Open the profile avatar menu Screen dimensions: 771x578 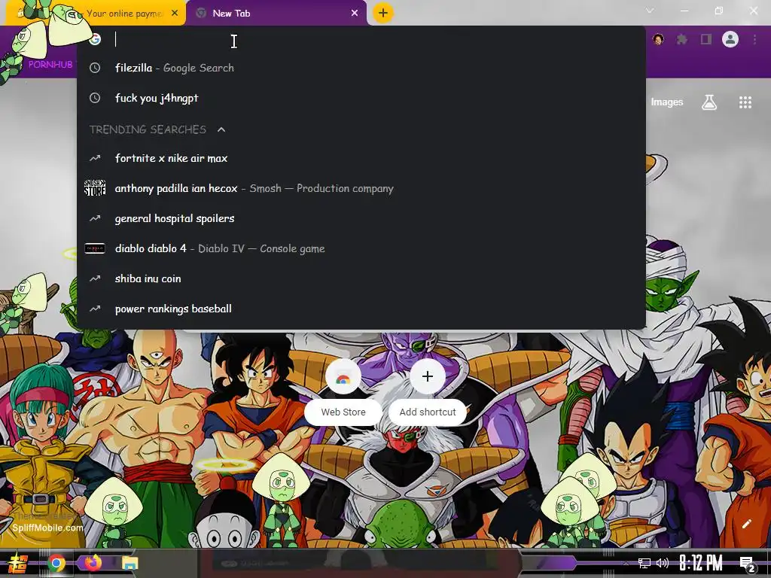point(730,39)
